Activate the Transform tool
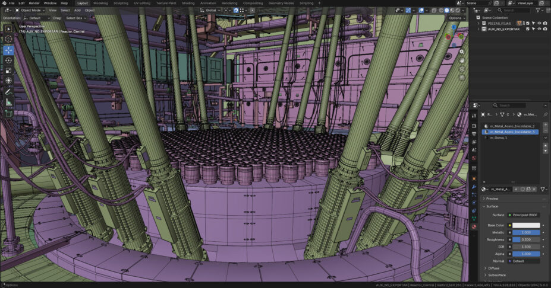The width and height of the screenshot is (551, 288). tap(8, 81)
